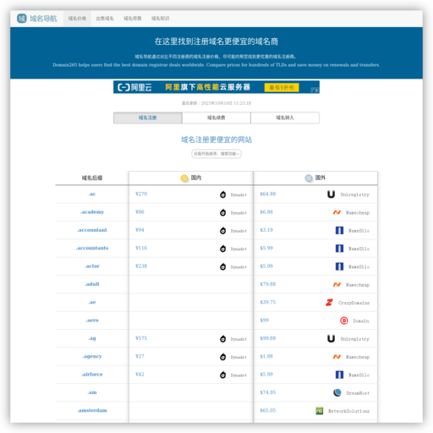Screen dimensions: 433x433
Task: Switch to the 域名续费 tab
Action: 216,118
